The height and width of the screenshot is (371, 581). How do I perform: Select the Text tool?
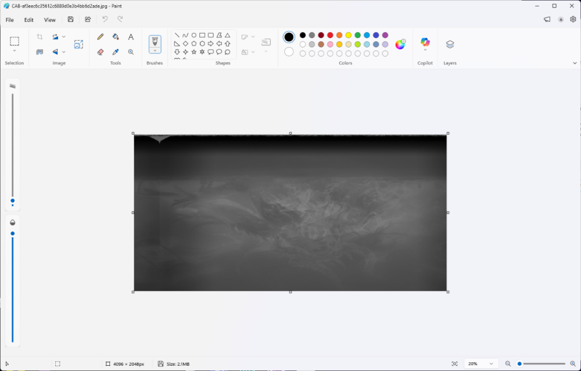tap(131, 37)
